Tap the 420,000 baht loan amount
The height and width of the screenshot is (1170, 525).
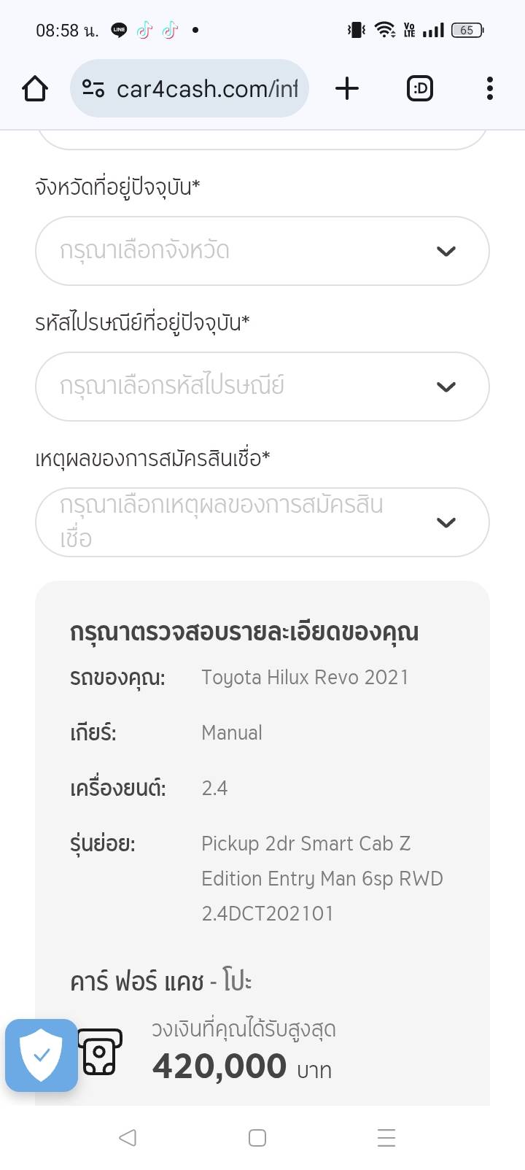click(219, 1066)
